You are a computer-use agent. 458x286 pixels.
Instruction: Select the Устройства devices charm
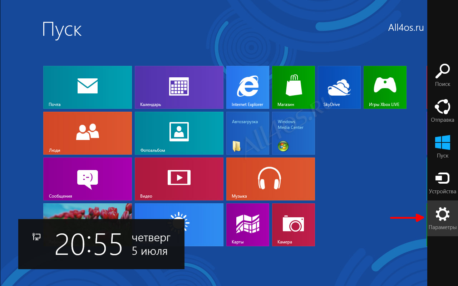click(x=443, y=183)
